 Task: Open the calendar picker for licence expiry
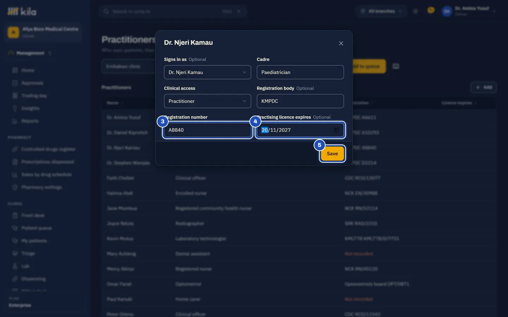click(336, 130)
